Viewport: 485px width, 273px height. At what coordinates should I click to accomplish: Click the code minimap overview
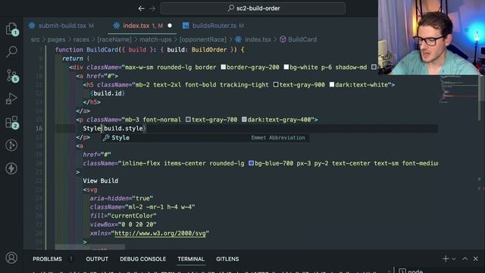[458, 89]
